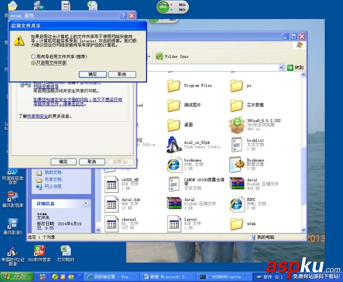The width and height of the screenshot is (343, 282).
Task: Open 打印耗材 desktop Excel file
Action: 65,254
